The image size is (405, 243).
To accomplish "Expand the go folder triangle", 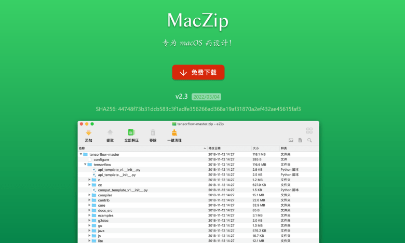I will click(89, 225).
